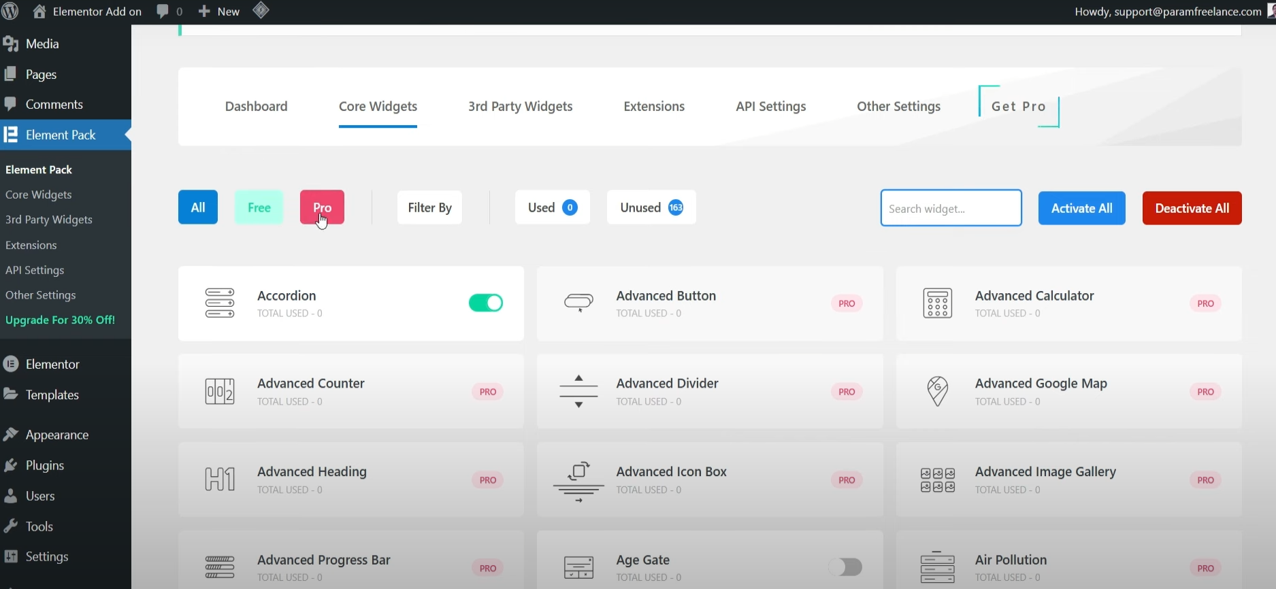Click the Advanced Heading H1 icon
The width and height of the screenshot is (1276, 589).
pos(220,479)
